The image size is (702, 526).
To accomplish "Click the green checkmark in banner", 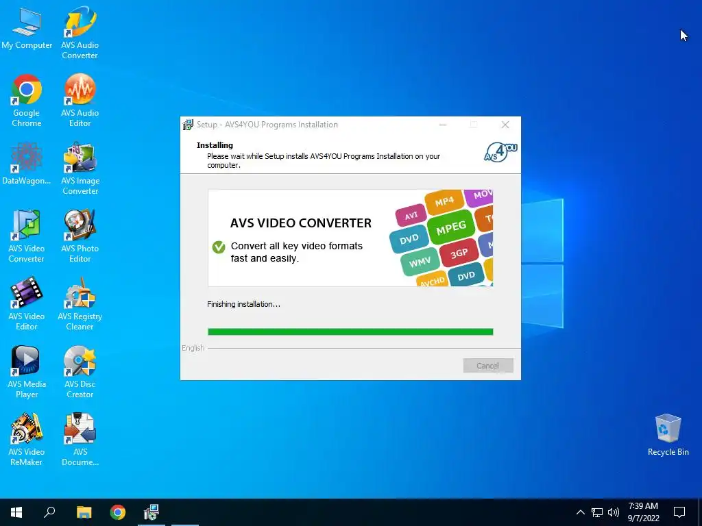I will (x=219, y=247).
